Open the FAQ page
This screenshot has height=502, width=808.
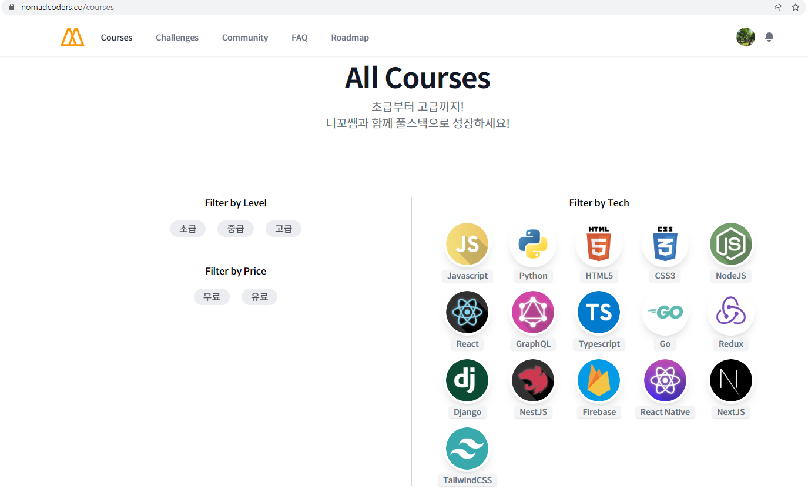point(300,38)
